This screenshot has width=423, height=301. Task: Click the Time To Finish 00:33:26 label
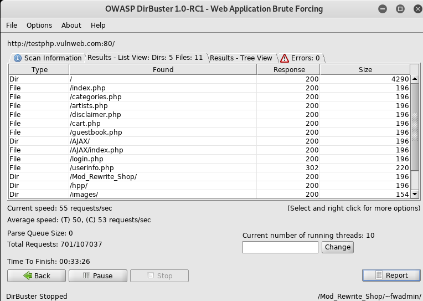(x=49, y=262)
